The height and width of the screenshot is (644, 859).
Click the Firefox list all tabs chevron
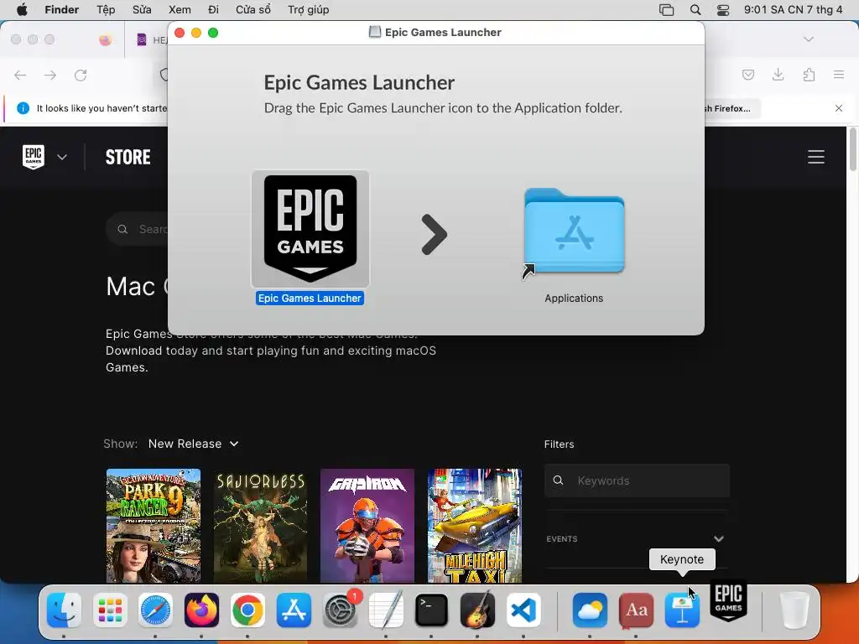809,39
